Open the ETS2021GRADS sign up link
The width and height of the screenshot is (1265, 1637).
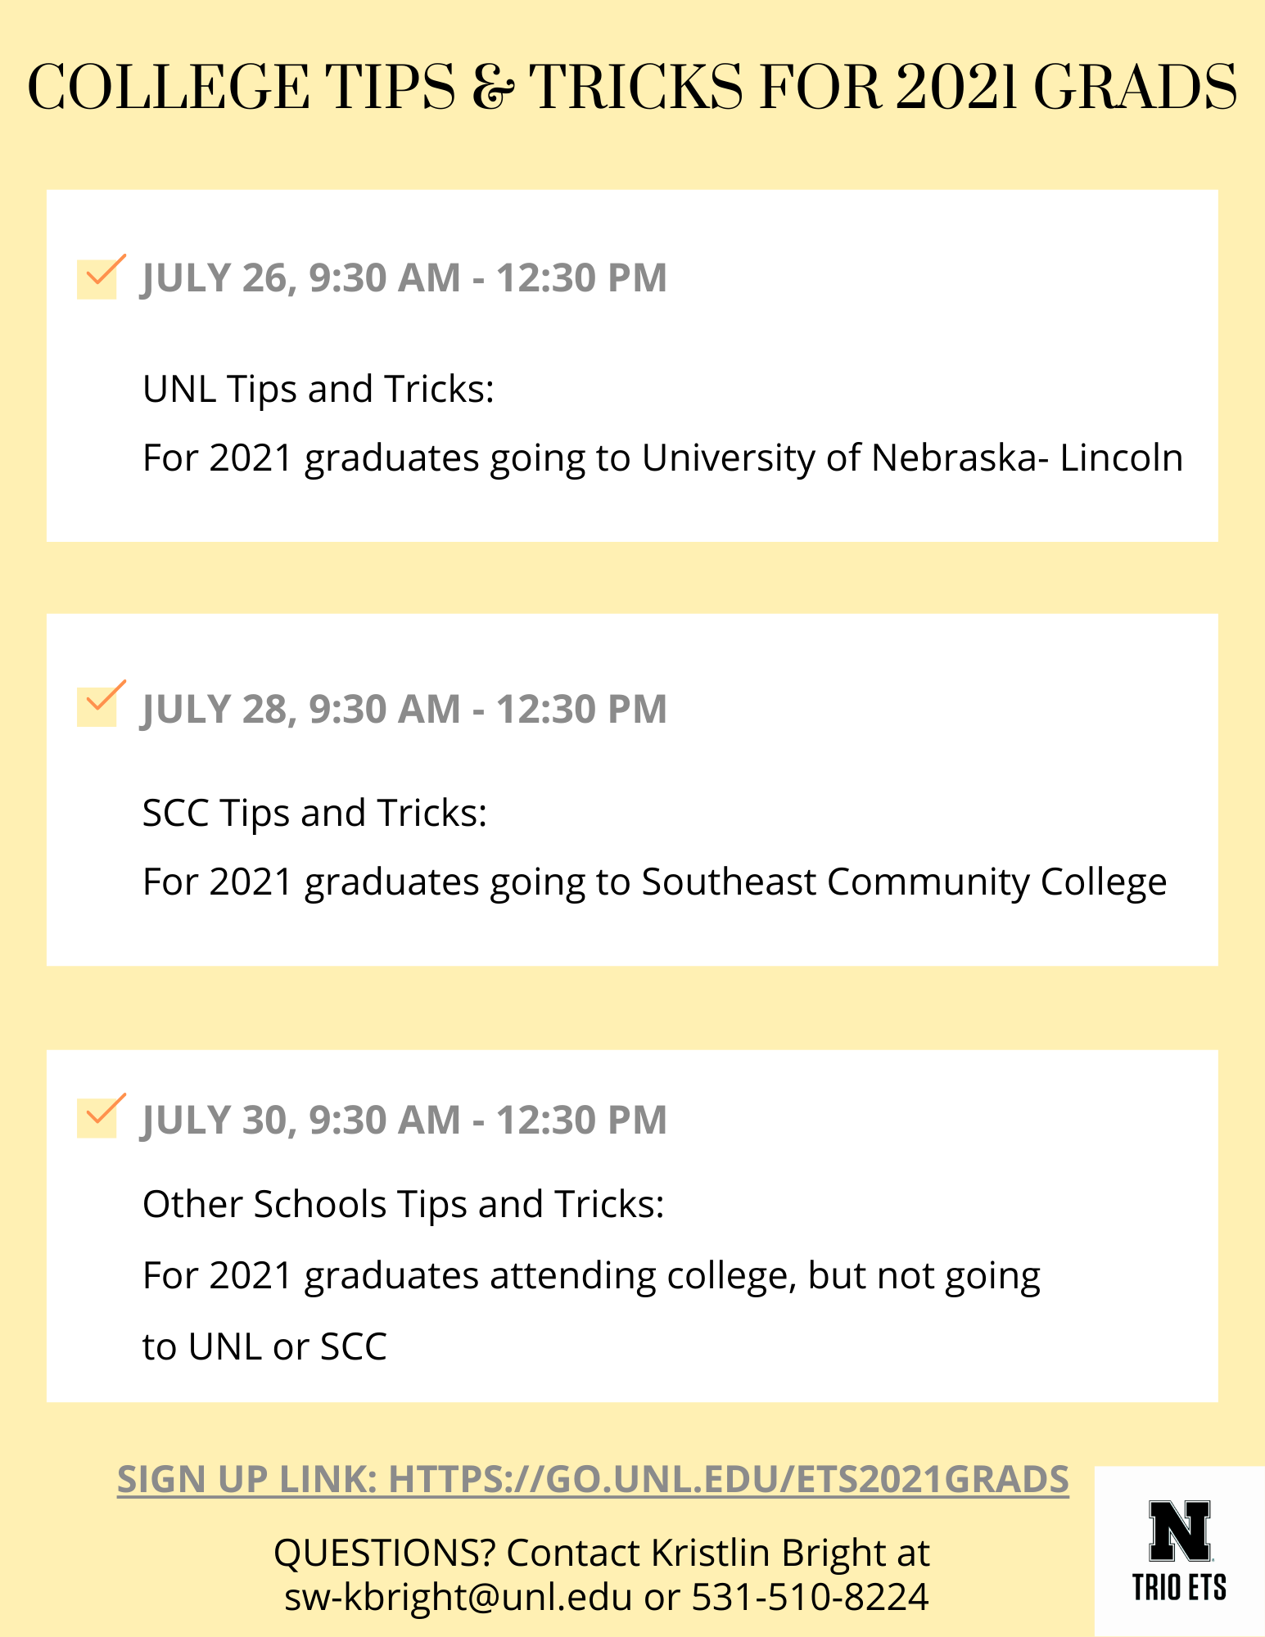point(593,1479)
